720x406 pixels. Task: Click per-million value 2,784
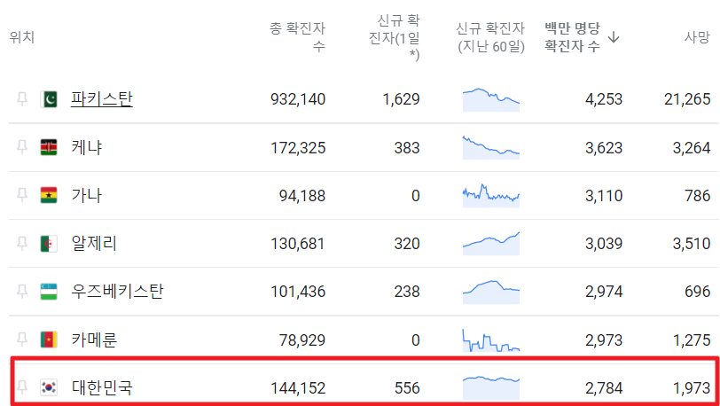(x=604, y=388)
